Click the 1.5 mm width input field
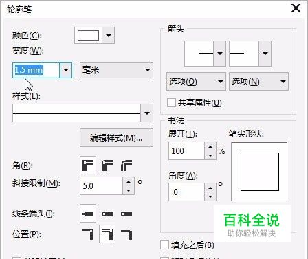 pos(36,70)
